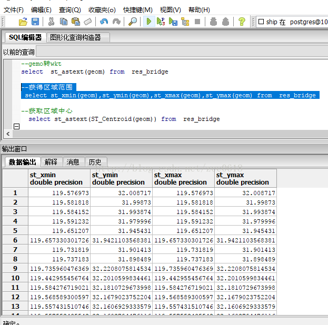Explain query plan icon
This screenshot has width=328, height=325.
(x=185, y=22)
